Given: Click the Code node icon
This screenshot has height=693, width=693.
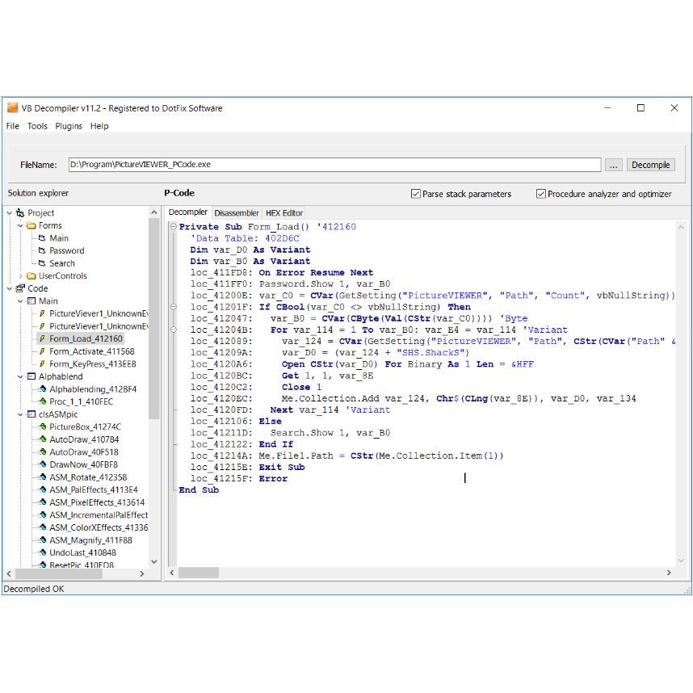Looking at the screenshot, I should [x=20, y=288].
